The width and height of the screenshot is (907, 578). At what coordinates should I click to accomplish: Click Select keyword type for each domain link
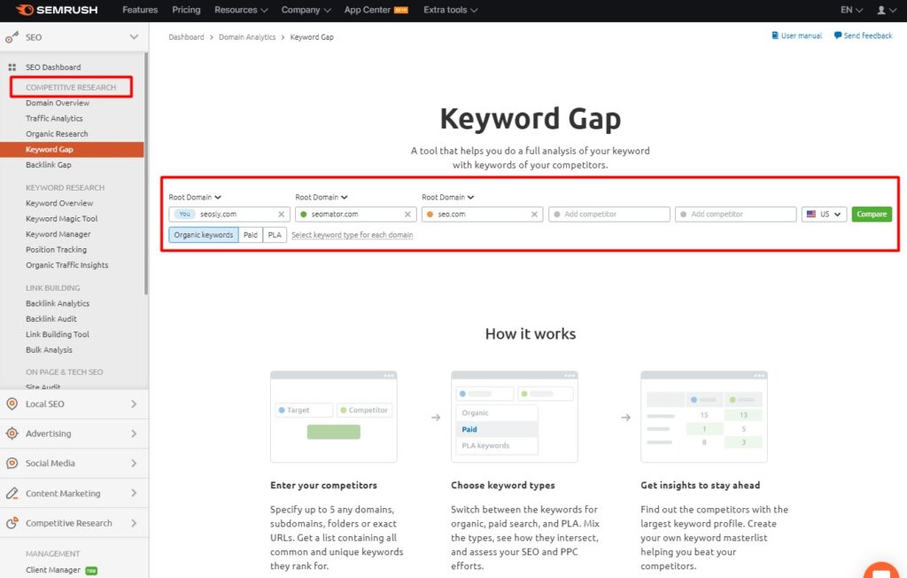[x=352, y=235]
